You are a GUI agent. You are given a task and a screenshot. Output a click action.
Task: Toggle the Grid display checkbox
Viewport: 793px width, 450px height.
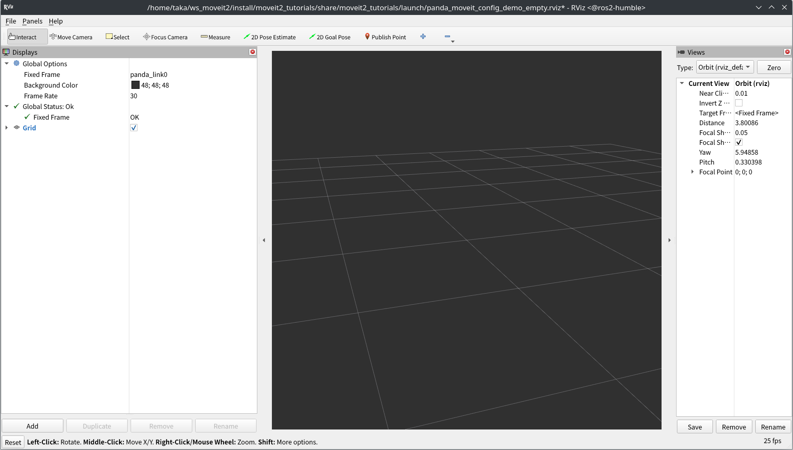click(x=134, y=127)
